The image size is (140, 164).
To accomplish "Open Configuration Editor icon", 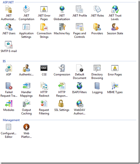I will 8,127.
